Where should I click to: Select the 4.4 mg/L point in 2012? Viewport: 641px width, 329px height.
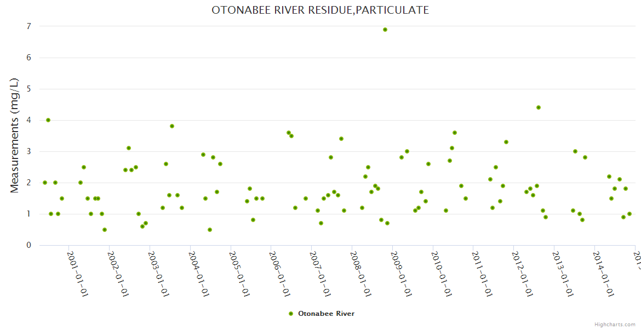[x=539, y=107]
